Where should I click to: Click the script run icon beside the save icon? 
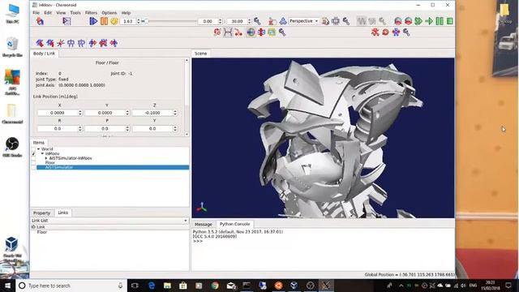tap(66, 21)
